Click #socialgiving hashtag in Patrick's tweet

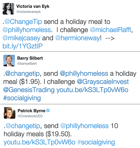[x=96, y=142]
